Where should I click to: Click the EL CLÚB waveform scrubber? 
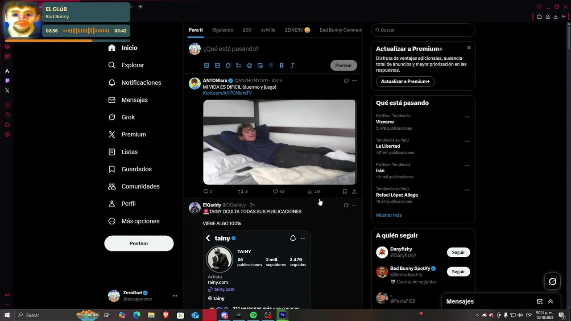(x=87, y=31)
